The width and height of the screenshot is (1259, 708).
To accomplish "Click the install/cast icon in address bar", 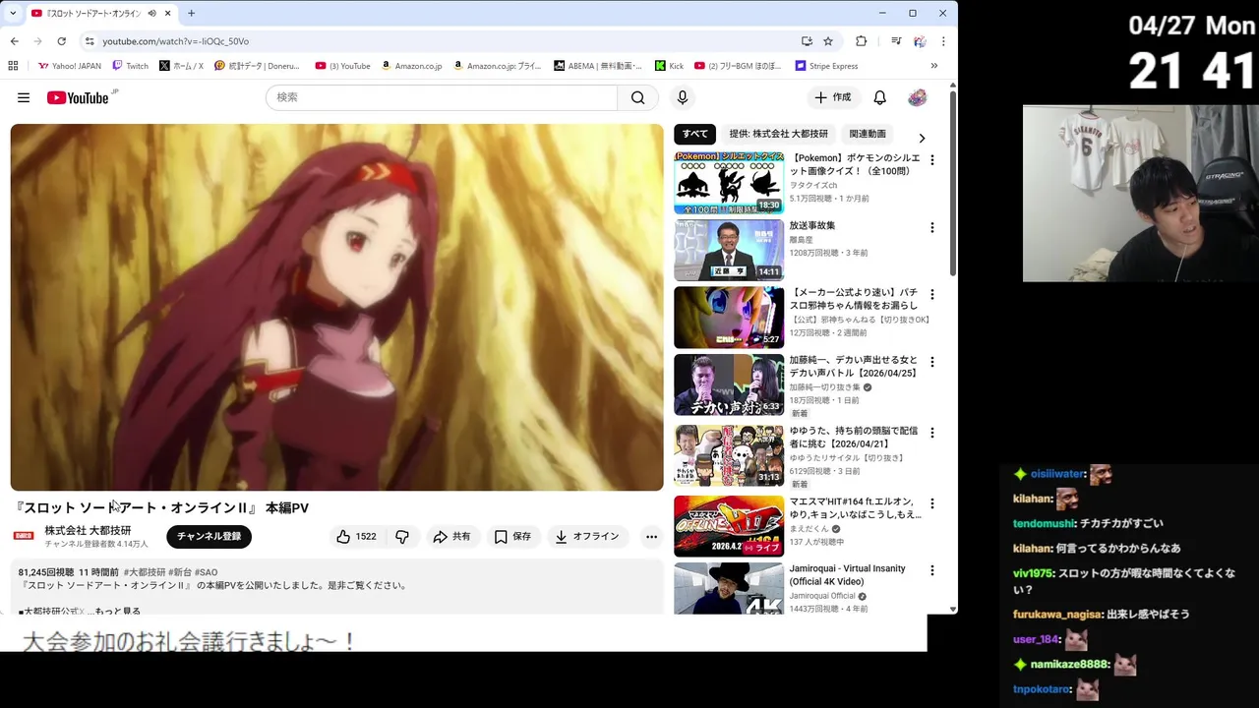I will 807,41.
